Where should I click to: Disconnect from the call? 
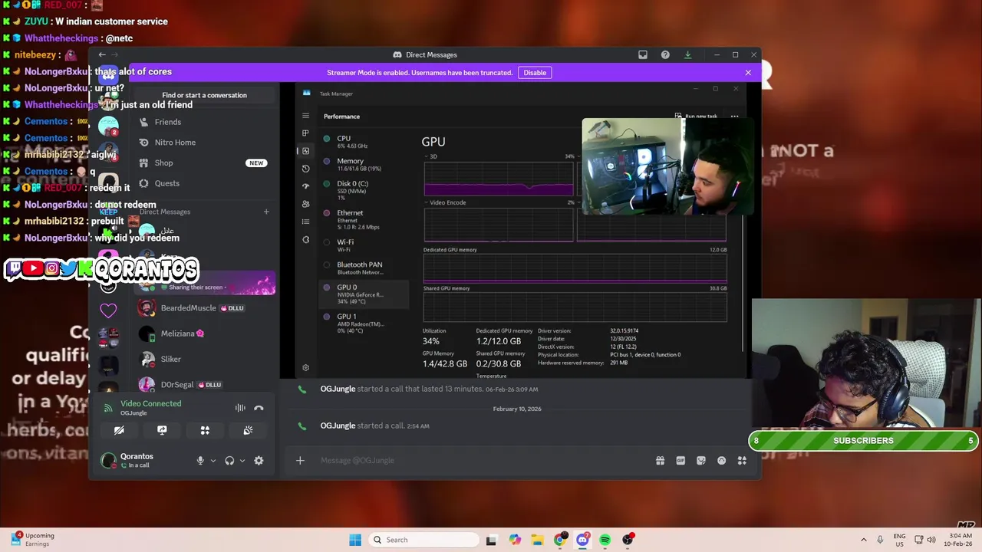[x=259, y=408]
